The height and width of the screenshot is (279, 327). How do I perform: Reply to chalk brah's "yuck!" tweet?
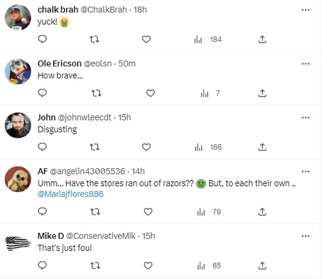(43, 39)
